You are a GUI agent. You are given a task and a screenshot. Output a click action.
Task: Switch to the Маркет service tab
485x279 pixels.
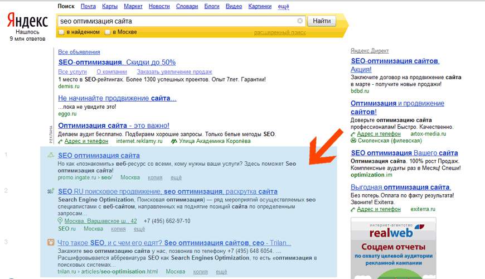coord(133,6)
